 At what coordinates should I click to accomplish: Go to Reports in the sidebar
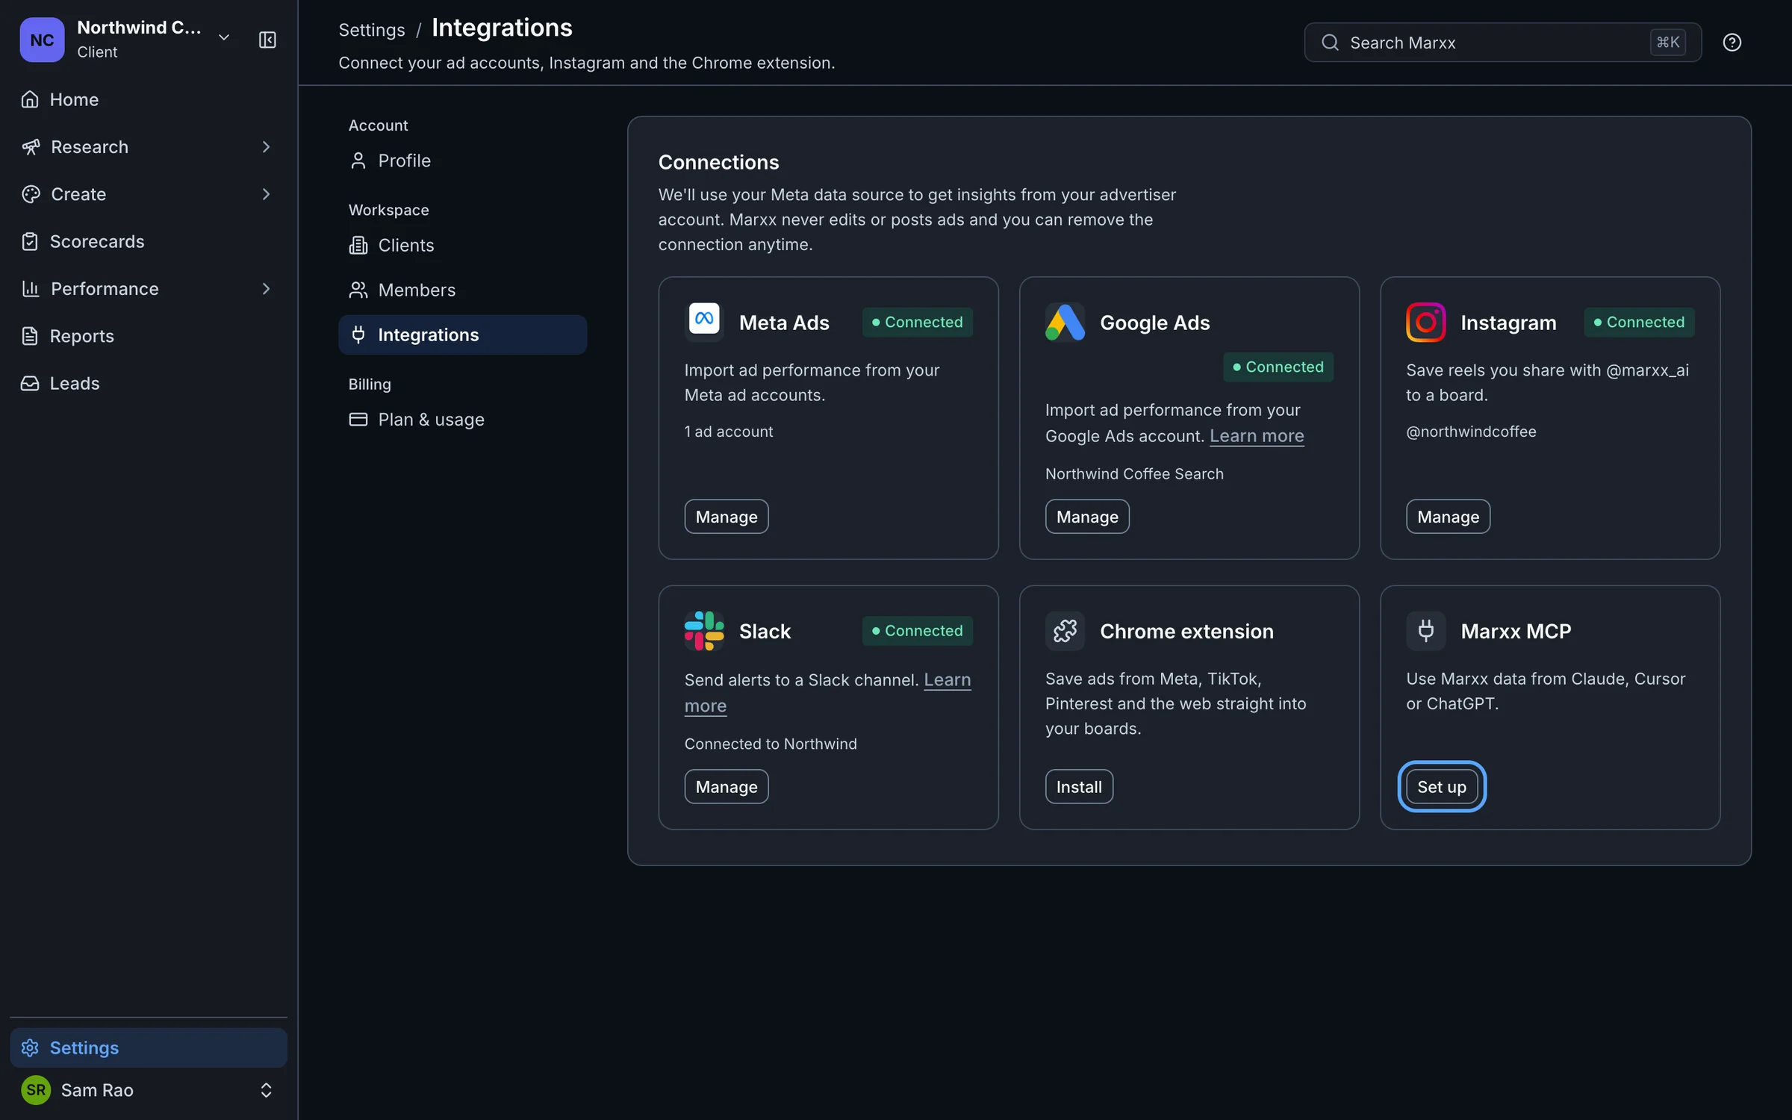[x=149, y=336]
